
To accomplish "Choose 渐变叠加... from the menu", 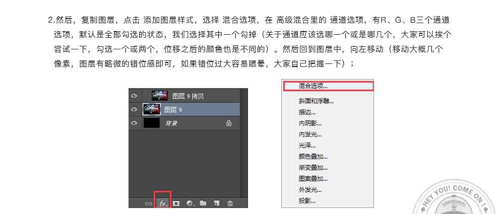I will point(313,168).
